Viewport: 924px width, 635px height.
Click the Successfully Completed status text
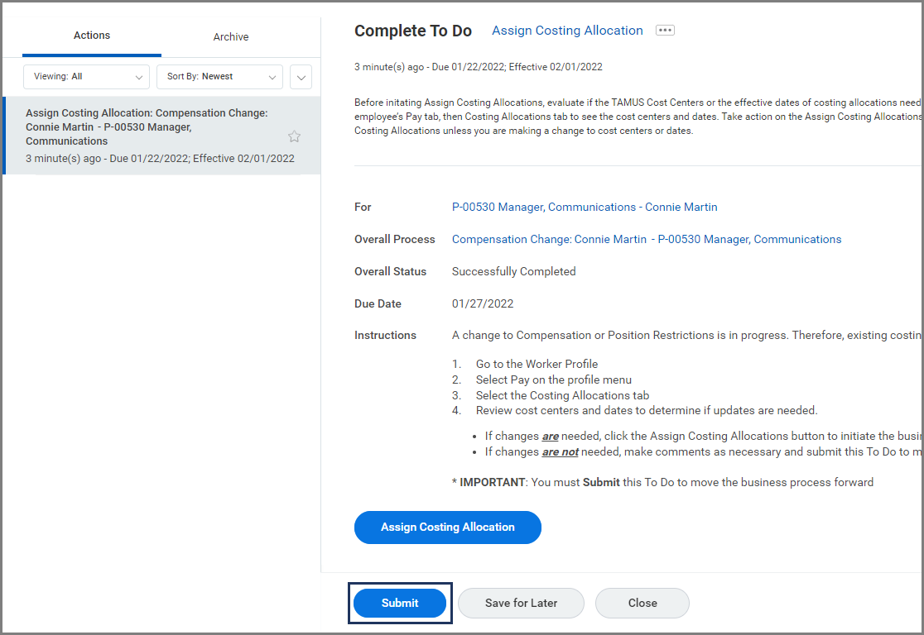point(513,271)
